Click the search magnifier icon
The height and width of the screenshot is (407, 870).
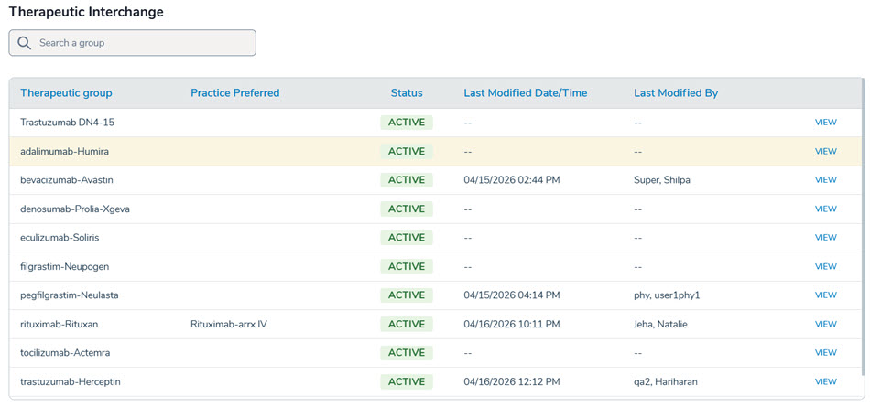coord(25,43)
